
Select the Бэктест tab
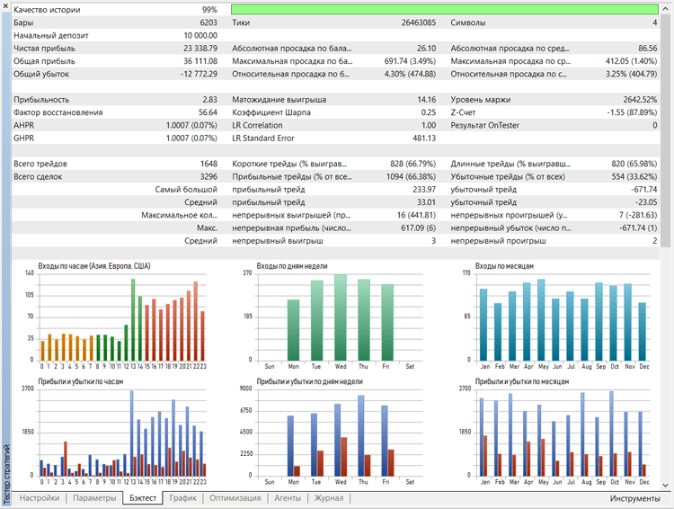coord(143,498)
